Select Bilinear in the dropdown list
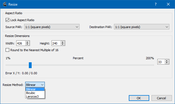The image size is (175, 104). point(35,89)
